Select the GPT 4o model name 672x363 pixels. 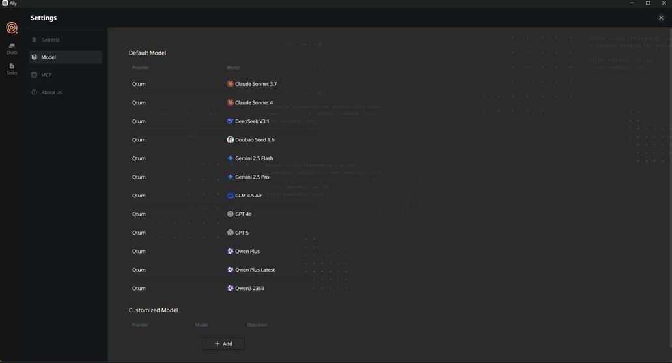244,214
